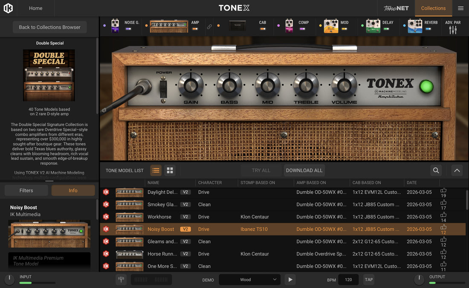Select the Comp pedal icon
469x288 pixels.
pyautogui.click(x=289, y=26)
